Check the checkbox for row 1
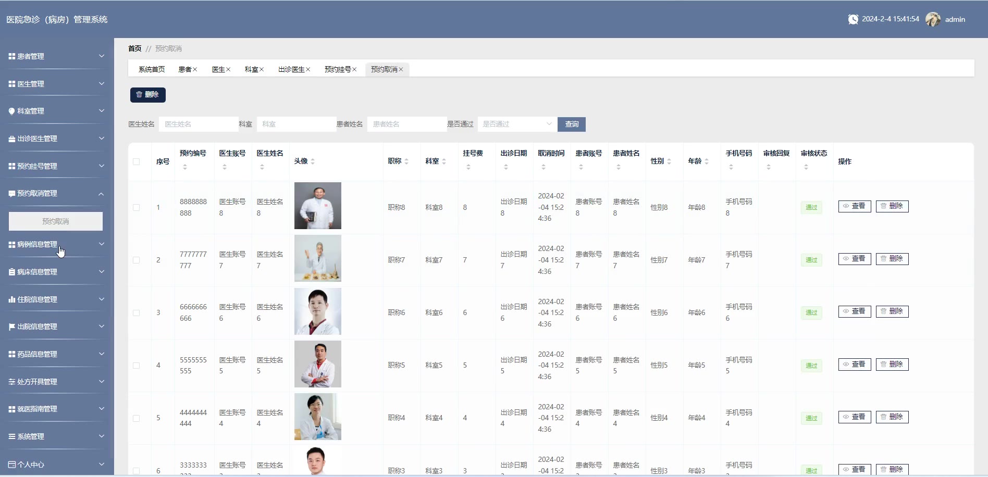The image size is (988, 477). [137, 207]
